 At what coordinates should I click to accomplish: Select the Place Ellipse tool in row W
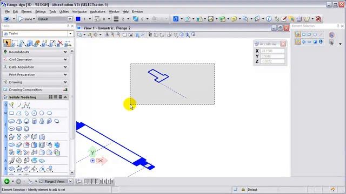(49, 113)
